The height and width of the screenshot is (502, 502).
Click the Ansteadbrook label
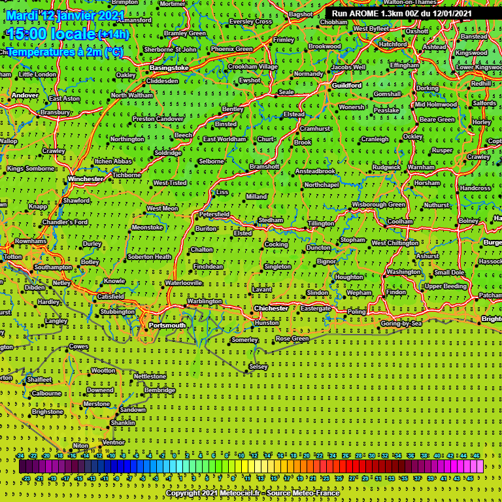(315, 171)
